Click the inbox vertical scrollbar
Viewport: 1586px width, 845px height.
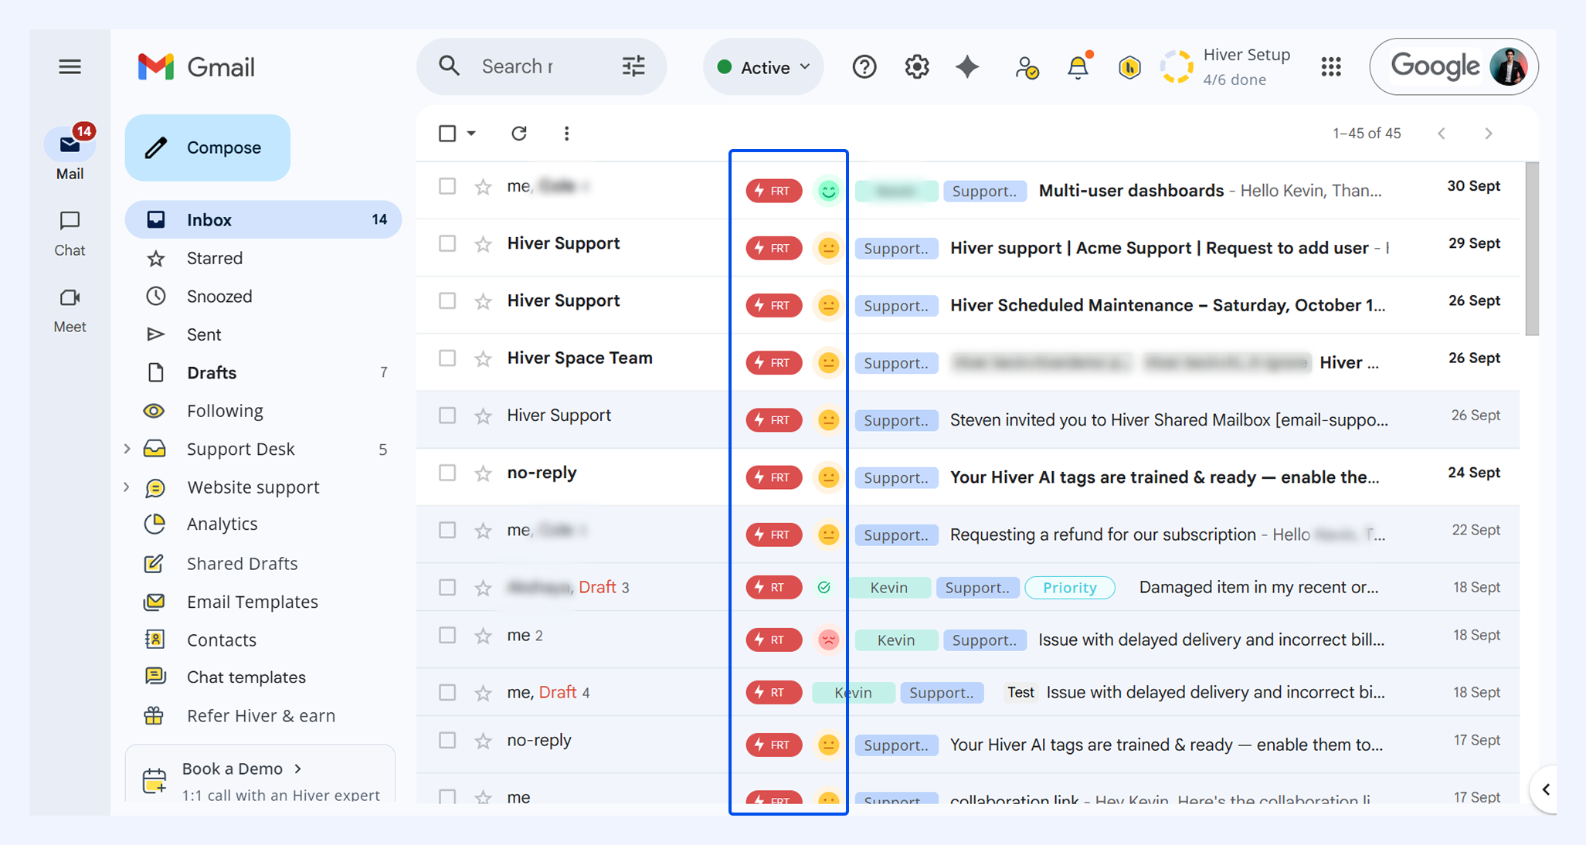click(1532, 249)
